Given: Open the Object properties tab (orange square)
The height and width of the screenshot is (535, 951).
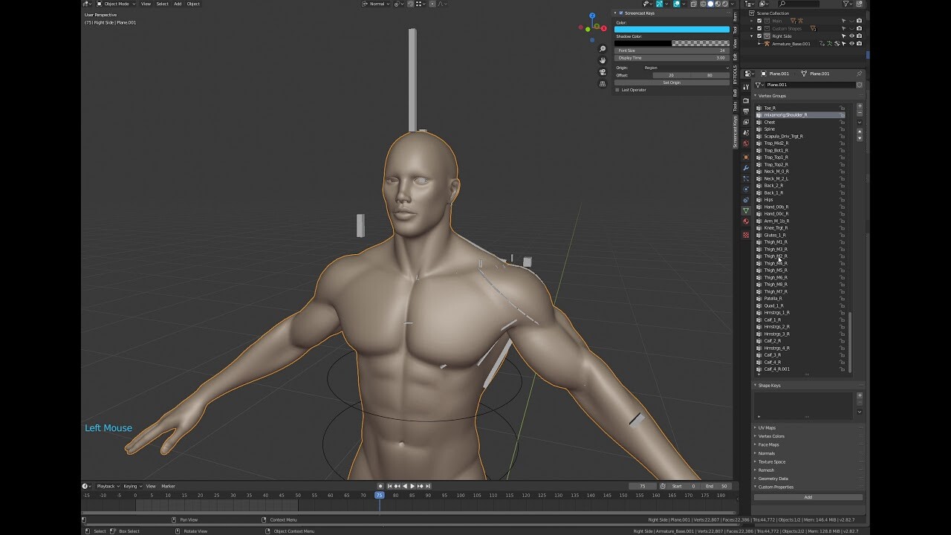Looking at the screenshot, I should click(746, 157).
